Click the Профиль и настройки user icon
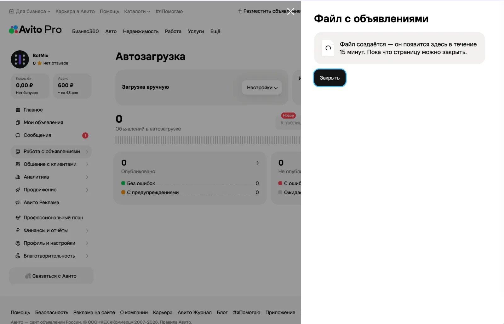This screenshot has height=324, width=504. click(18, 243)
